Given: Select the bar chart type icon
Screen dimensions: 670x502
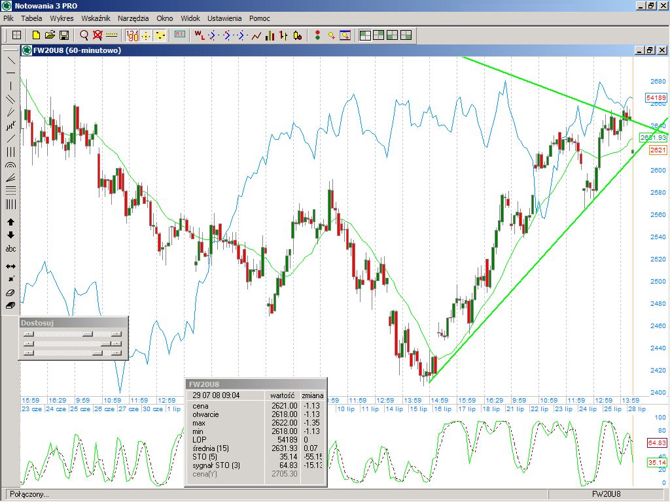Looking at the screenshot, I should click(x=270, y=35).
